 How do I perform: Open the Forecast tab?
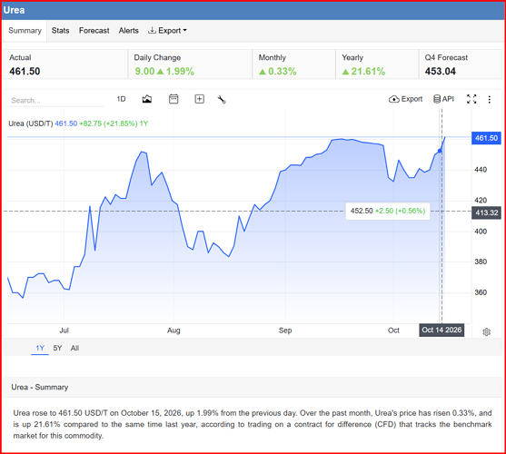94,30
